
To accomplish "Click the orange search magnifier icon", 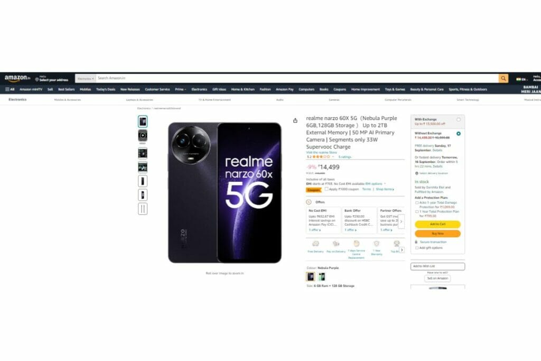I will (x=503, y=78).
